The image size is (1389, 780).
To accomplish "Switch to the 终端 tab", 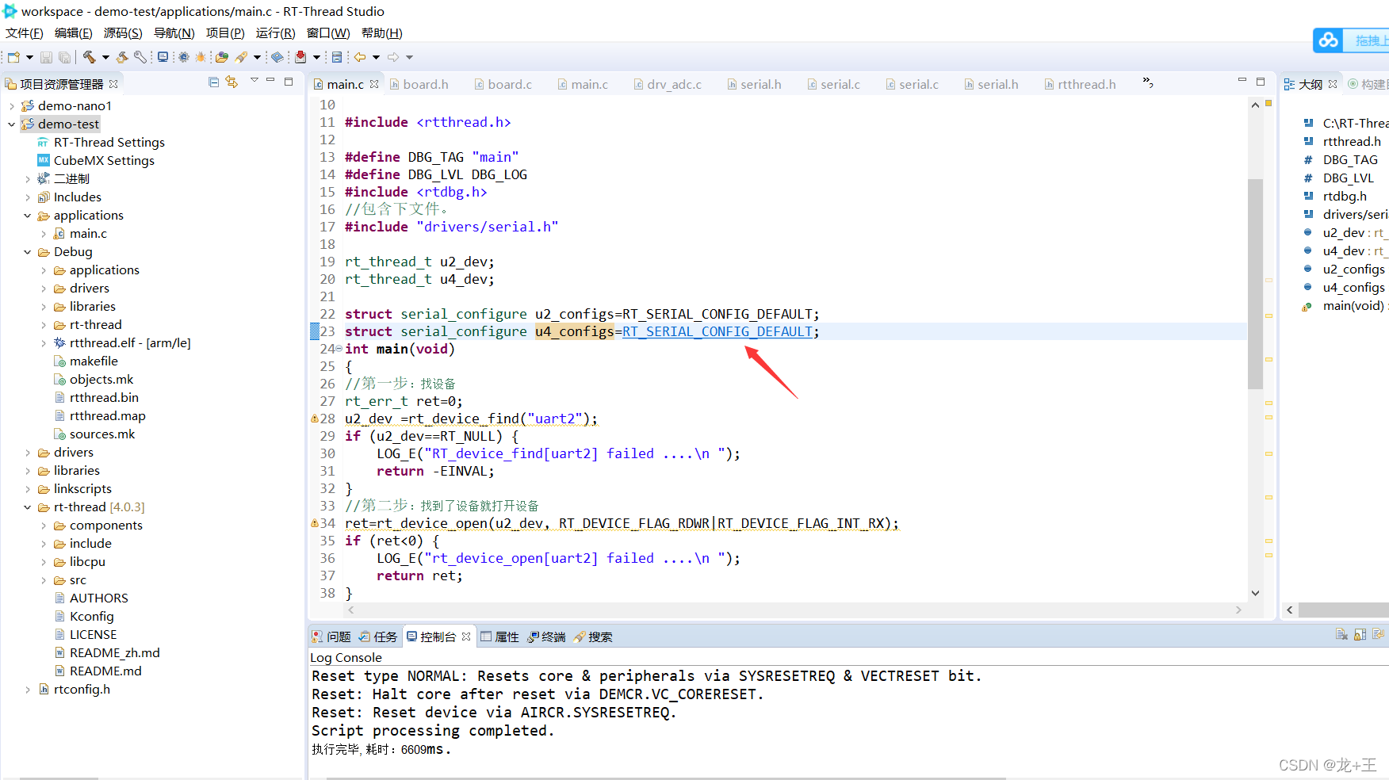I will [x=546, y=637].
